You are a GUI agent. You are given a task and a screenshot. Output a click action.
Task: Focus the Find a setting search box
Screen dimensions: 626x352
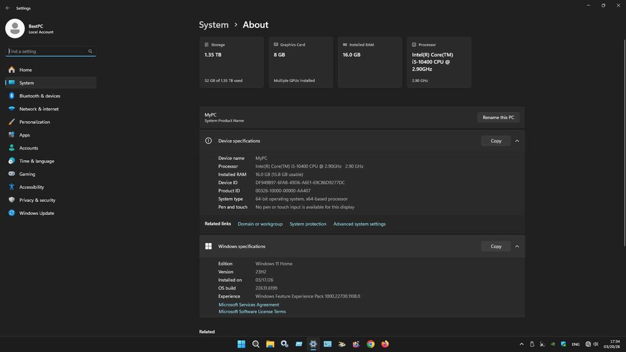tap(51, 51)
